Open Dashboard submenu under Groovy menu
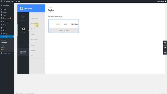 coord(4,43)
